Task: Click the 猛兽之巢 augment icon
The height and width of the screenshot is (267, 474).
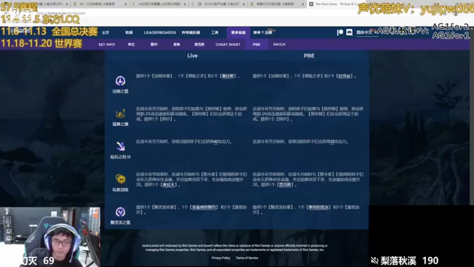Action: click(120, 113)
